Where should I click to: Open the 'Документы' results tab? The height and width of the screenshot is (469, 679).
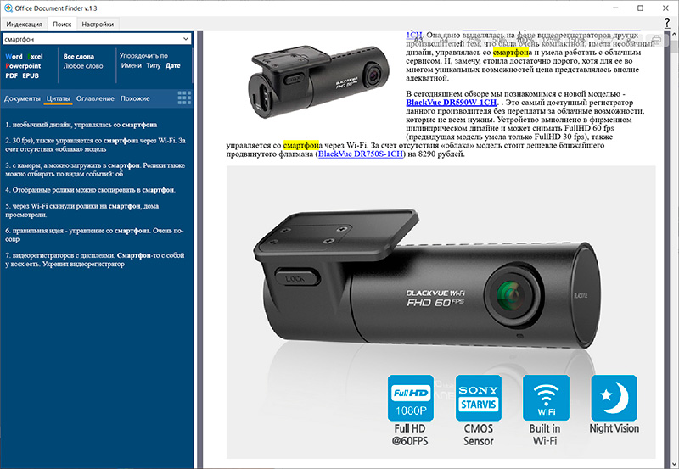pos(22,98)
